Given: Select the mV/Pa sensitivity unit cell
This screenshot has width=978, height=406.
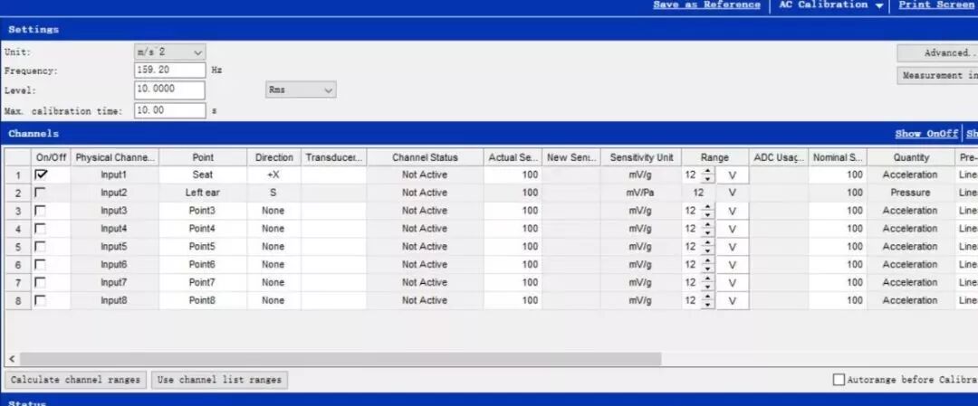Looking at the screenshot, I should point(641,193).
